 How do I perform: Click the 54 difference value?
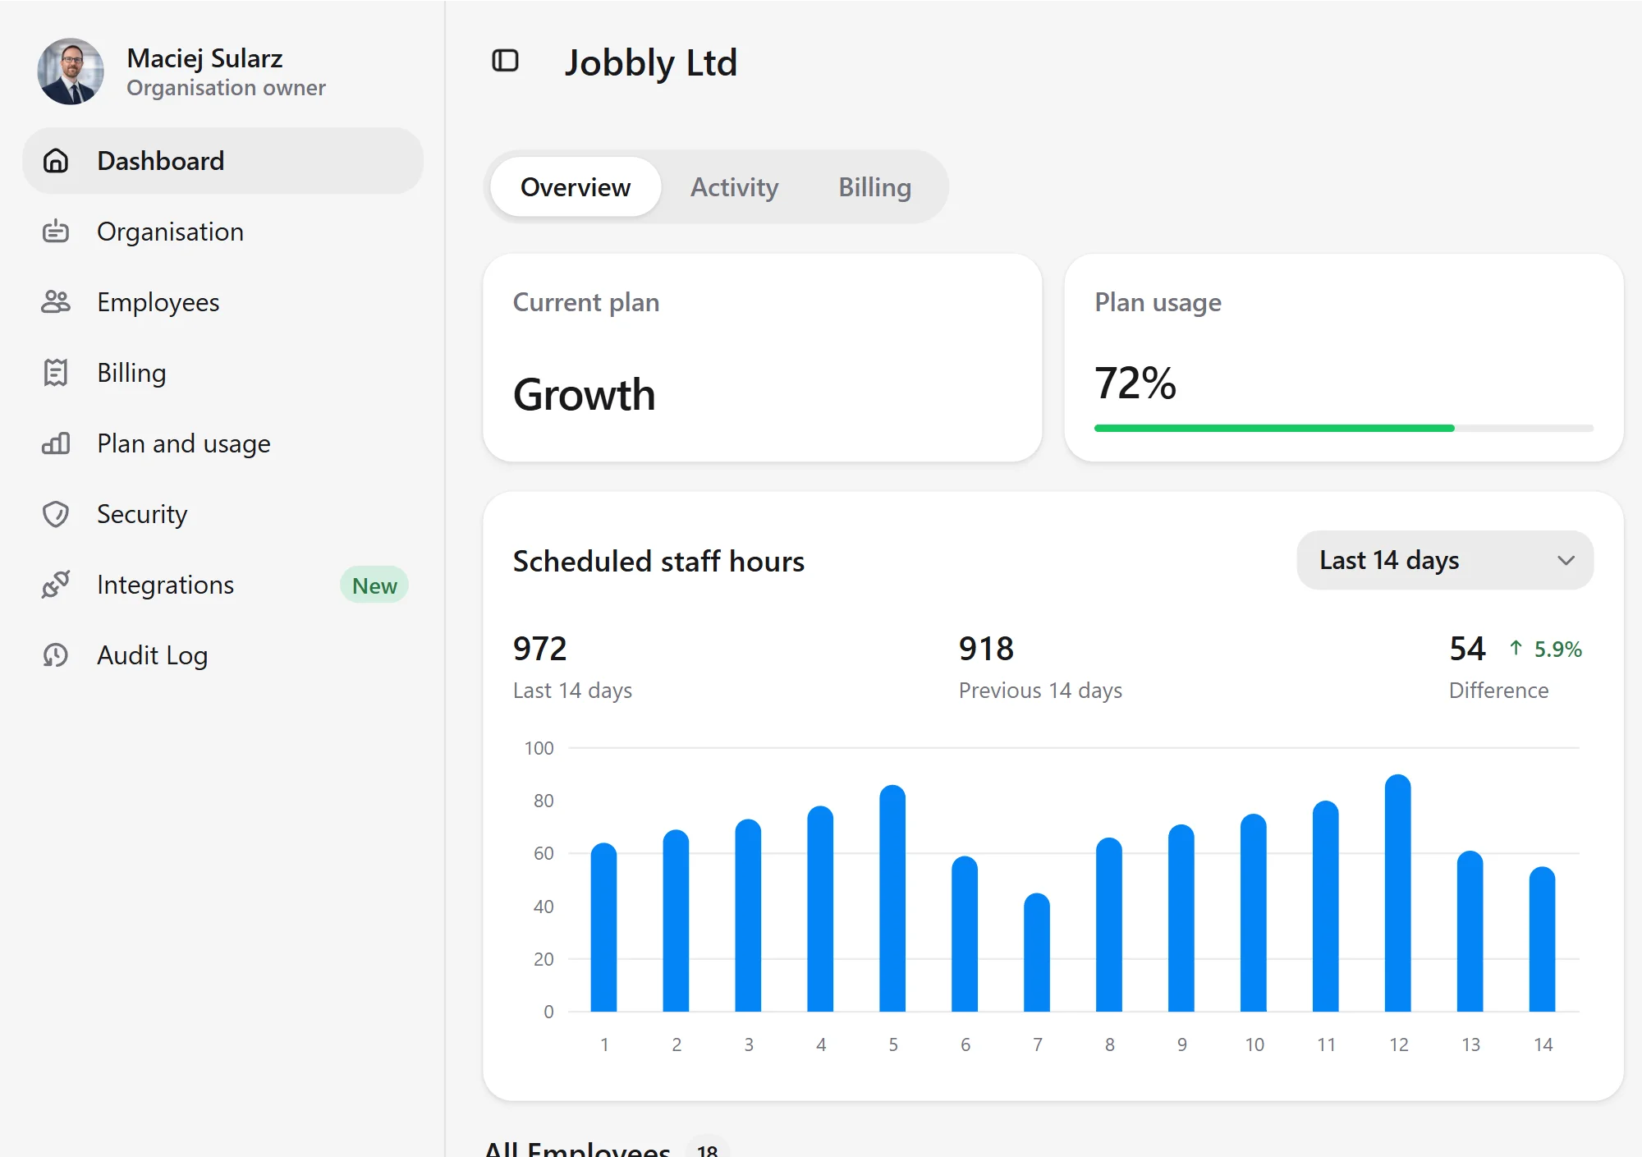click(x=1467, y=649)
